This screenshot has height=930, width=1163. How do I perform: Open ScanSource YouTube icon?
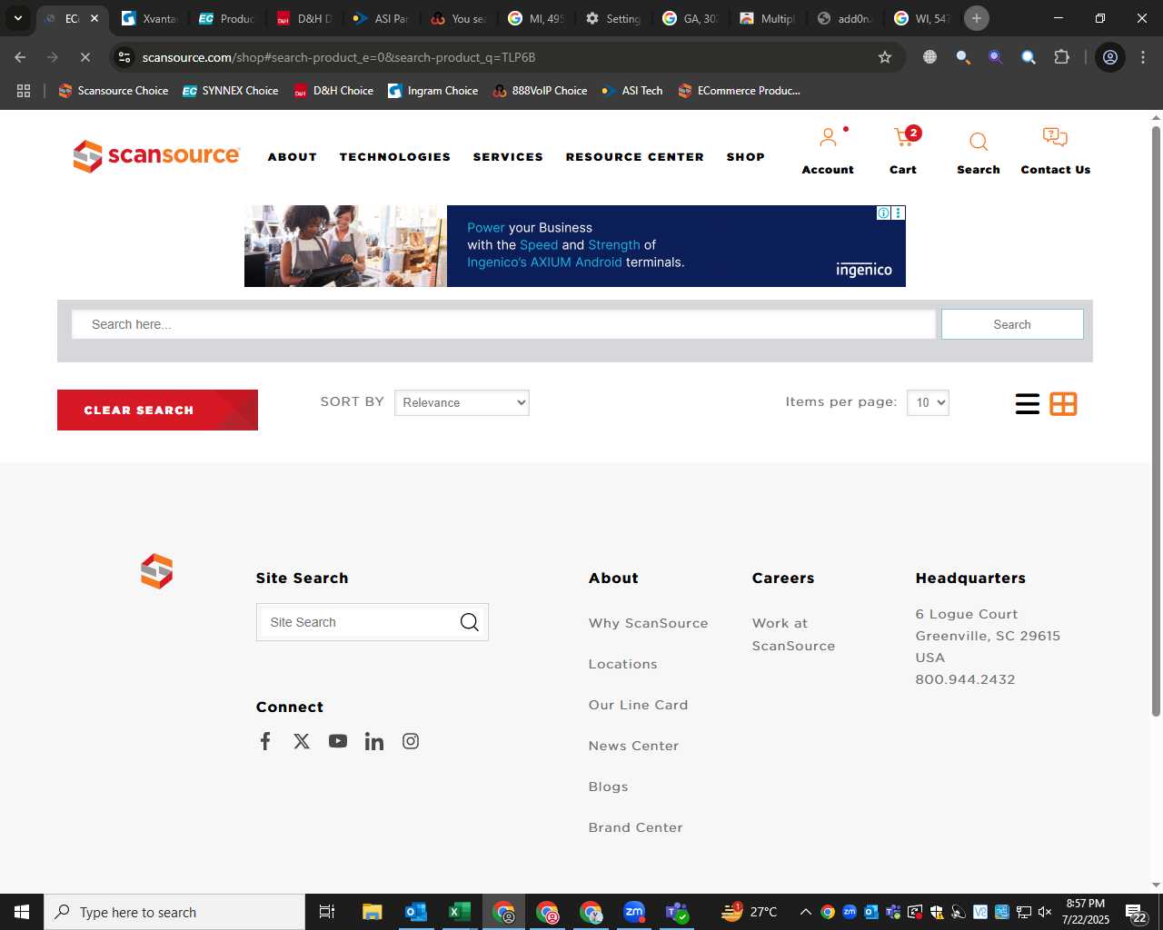click(338, 741)
